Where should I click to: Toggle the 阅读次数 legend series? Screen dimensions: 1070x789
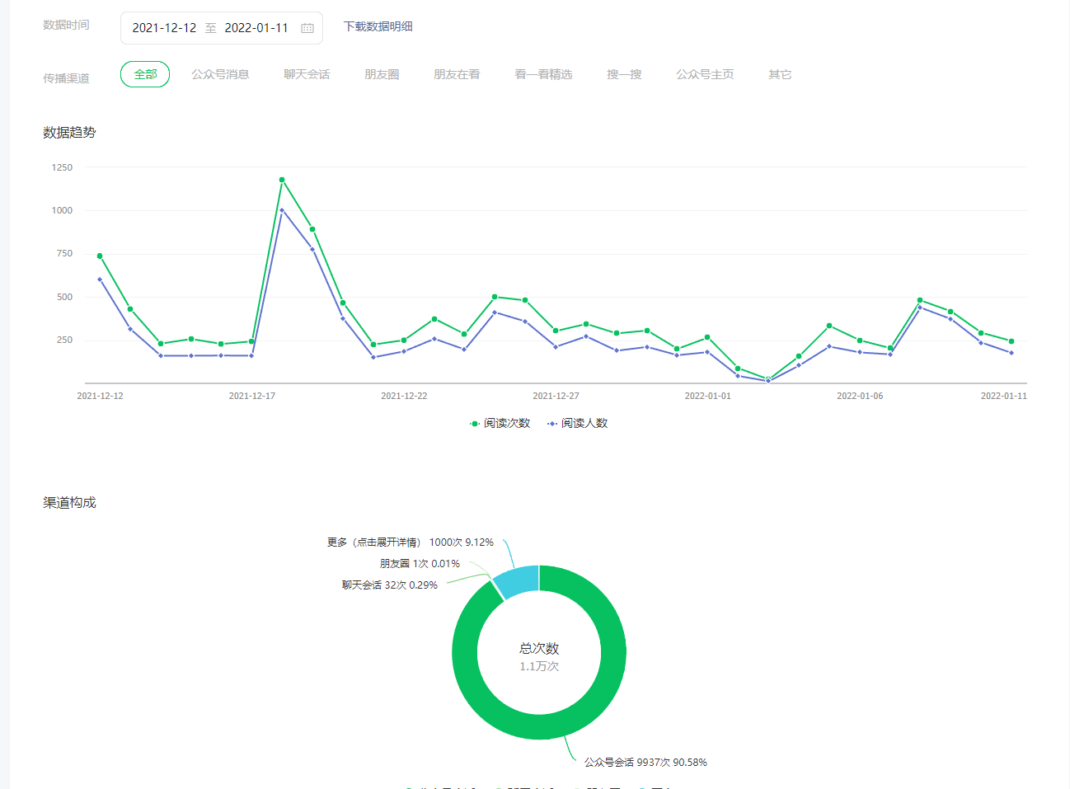click(500, 423)
